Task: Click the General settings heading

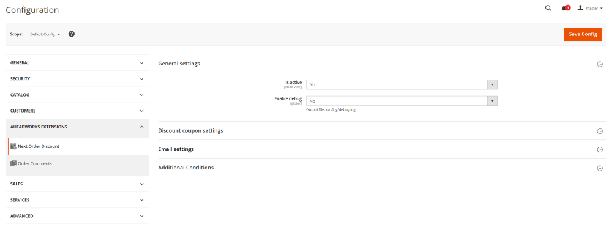Action: pos(179,64)
